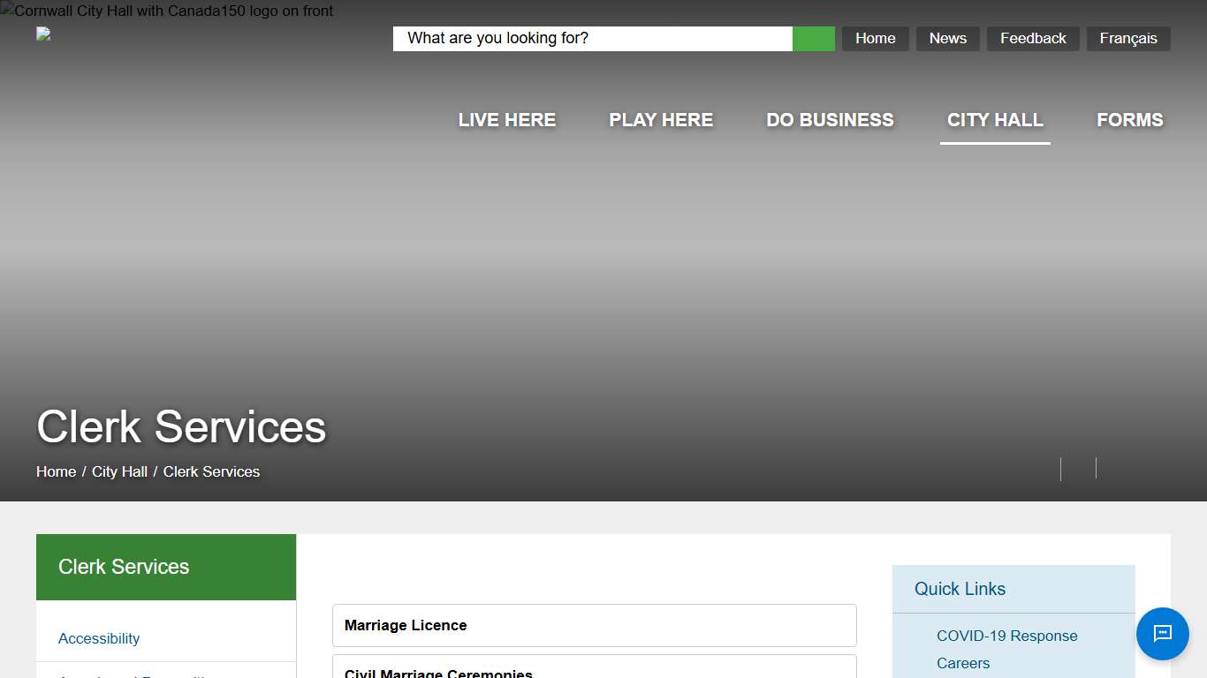Viewport: 1207px width, 678px height.
Task: Expand the Marriage Licence accordion
Action: click(594, 625)
